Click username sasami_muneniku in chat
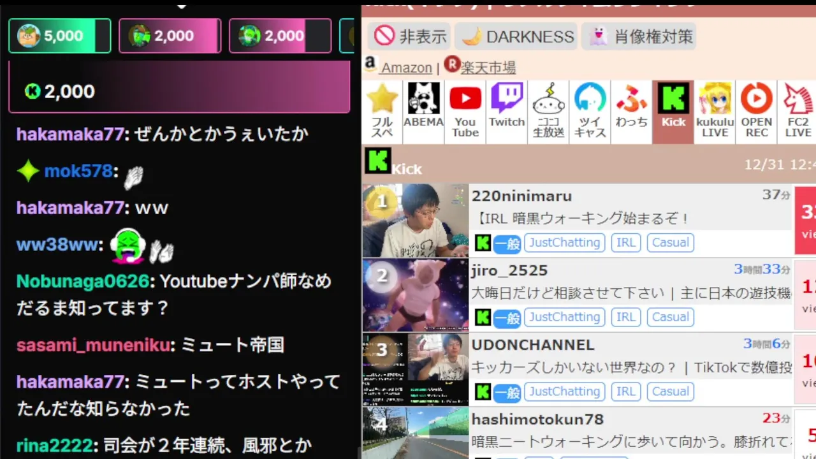Image resolution: width=816 pixels, height=459 pixels. point(94,346)
